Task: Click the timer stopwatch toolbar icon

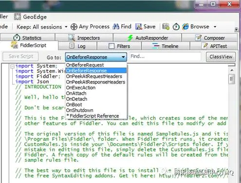Action: click(176, 27)
